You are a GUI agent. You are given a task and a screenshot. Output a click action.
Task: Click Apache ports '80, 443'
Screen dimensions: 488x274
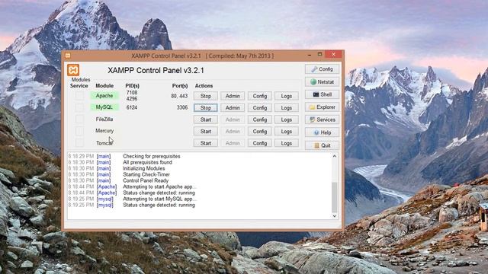click(x=179, y=96)
